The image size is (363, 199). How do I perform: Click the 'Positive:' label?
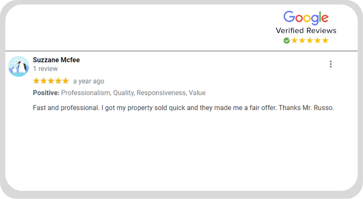click(x=46, y=93)
